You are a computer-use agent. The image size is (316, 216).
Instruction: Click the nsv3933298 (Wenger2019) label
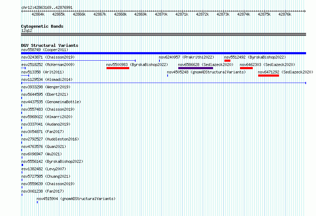click(x=46, y=87)
